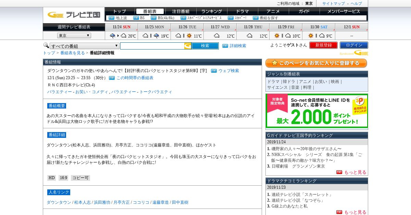Click the So-net LINE 2,000 point banner
The image size is (411, 215).
316,111
